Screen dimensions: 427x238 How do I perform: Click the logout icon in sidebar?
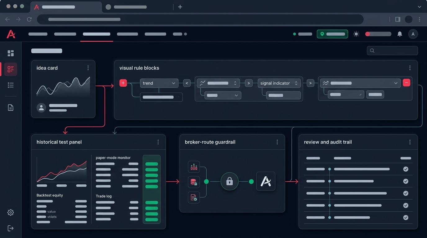click(11, 228)
